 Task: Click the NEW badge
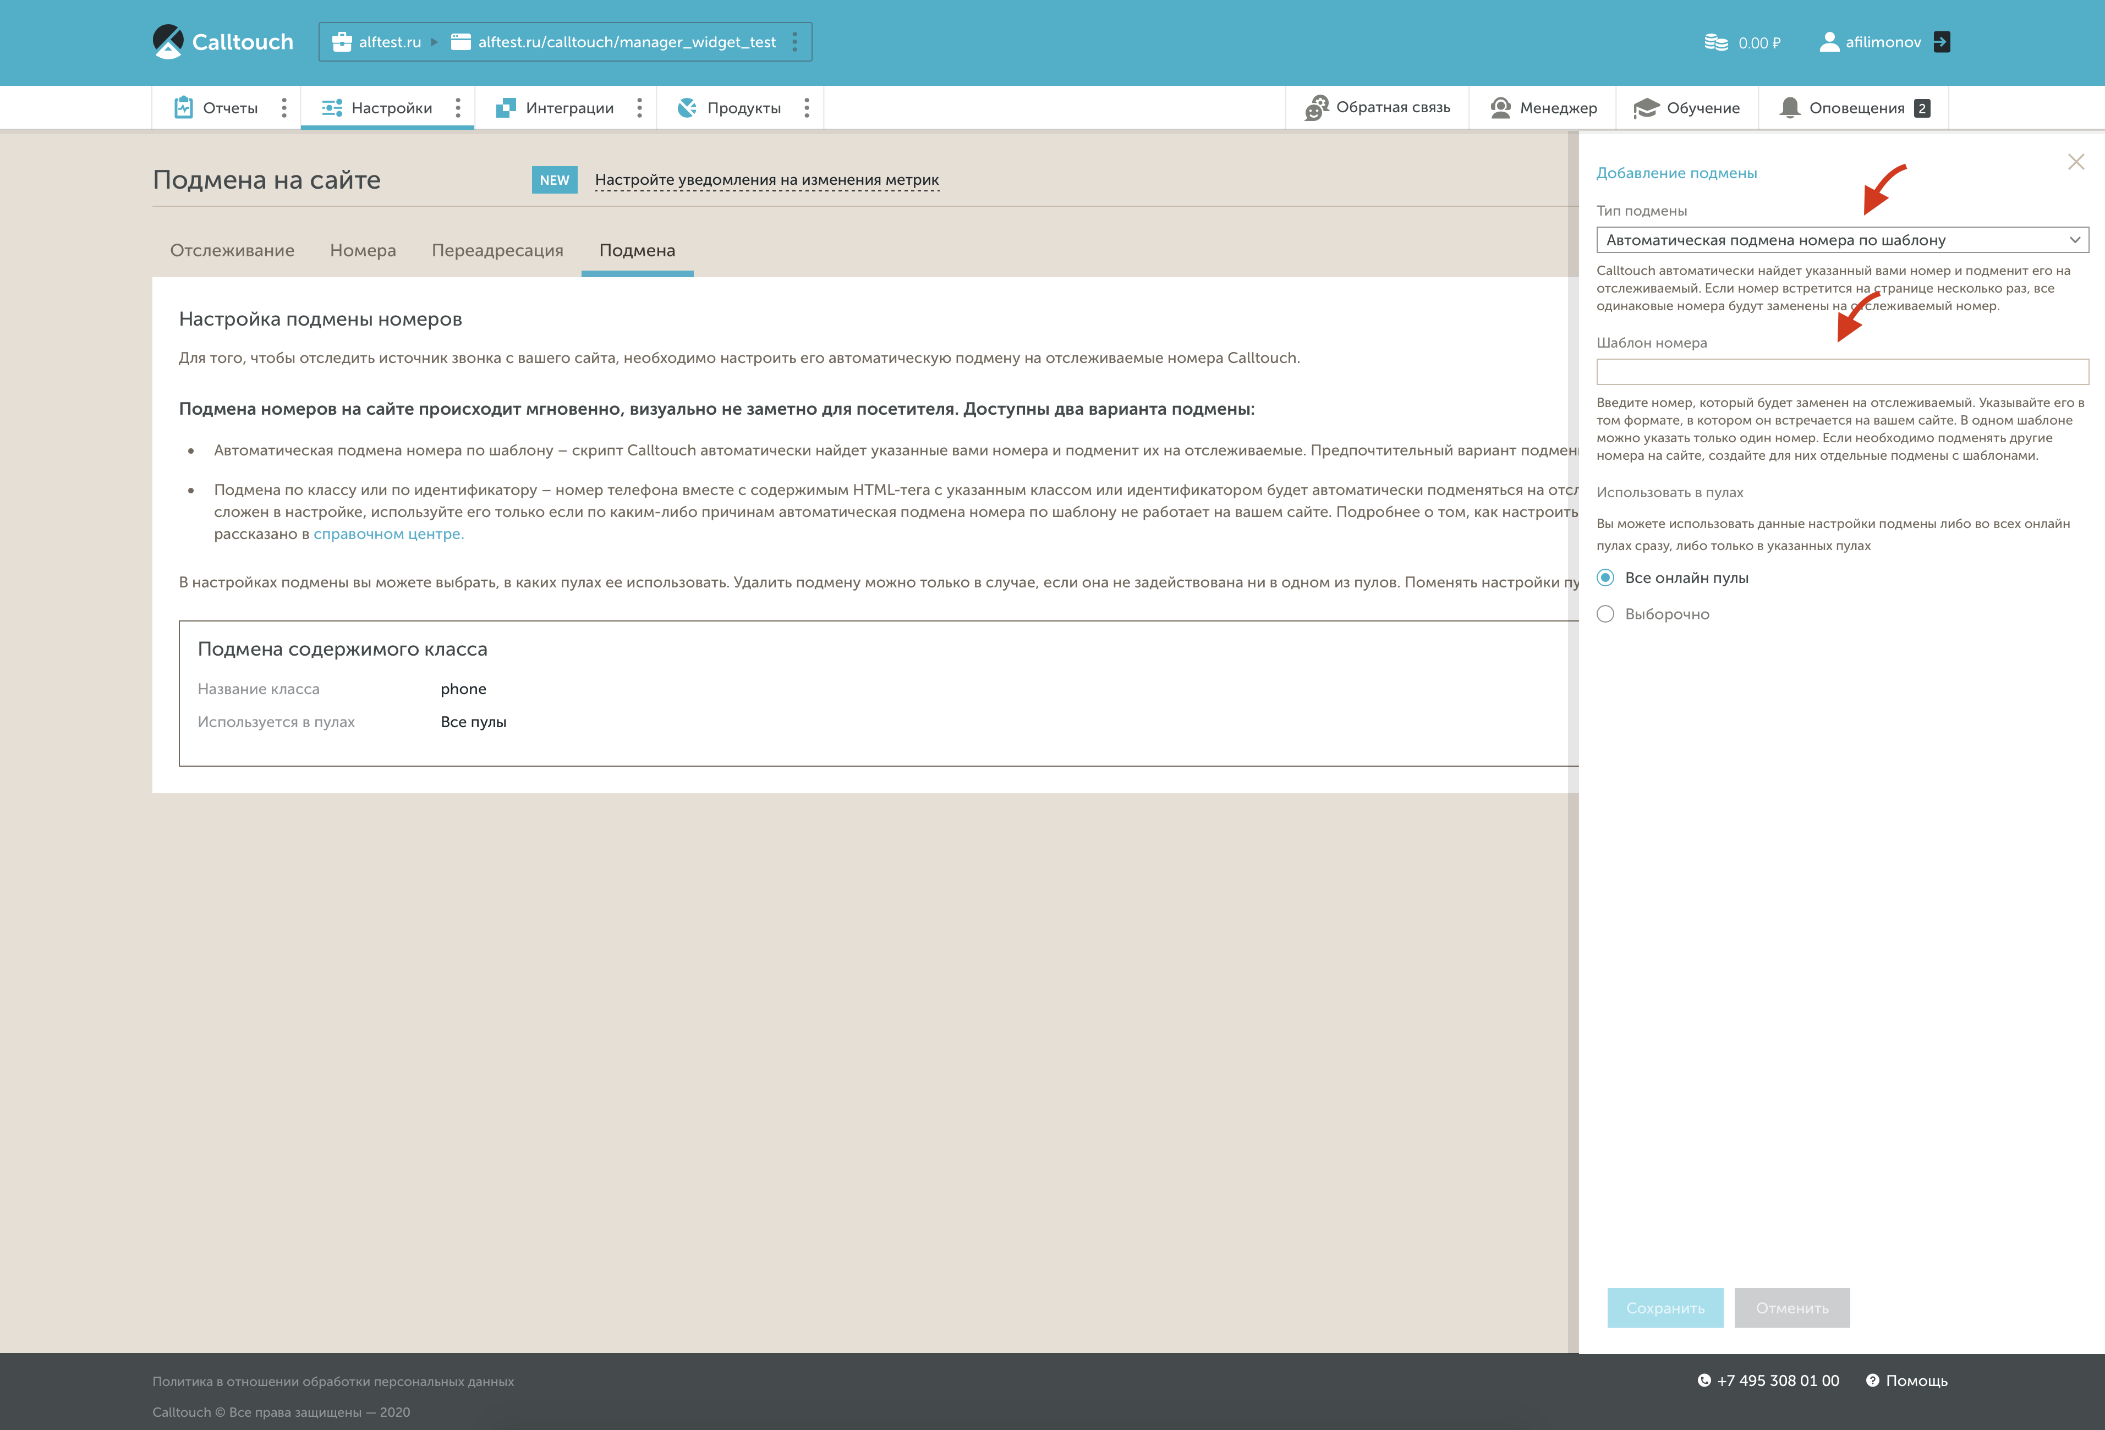555,179
